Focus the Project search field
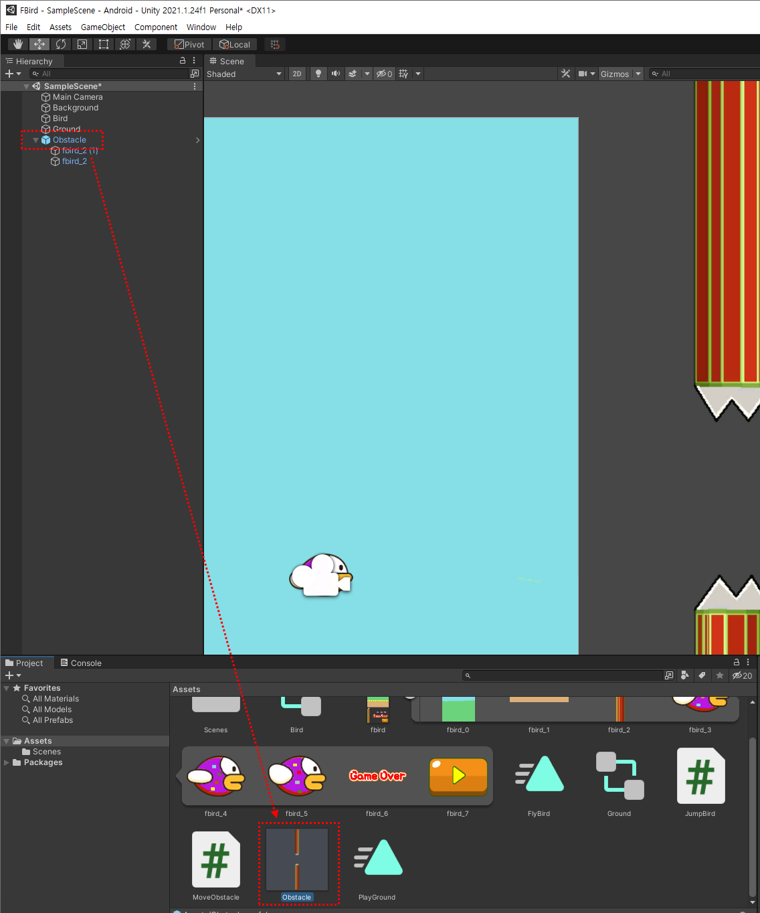 click(562, 675)
